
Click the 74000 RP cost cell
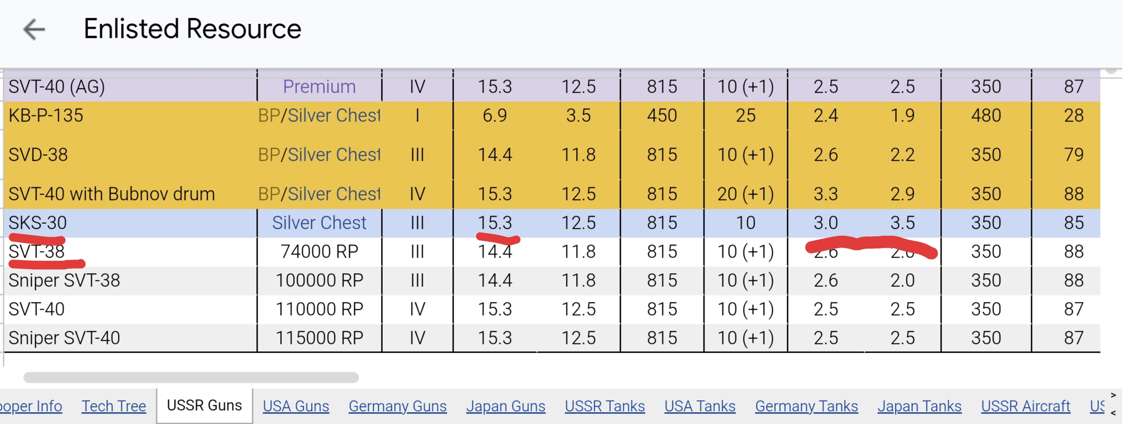[x=319, y=252]
